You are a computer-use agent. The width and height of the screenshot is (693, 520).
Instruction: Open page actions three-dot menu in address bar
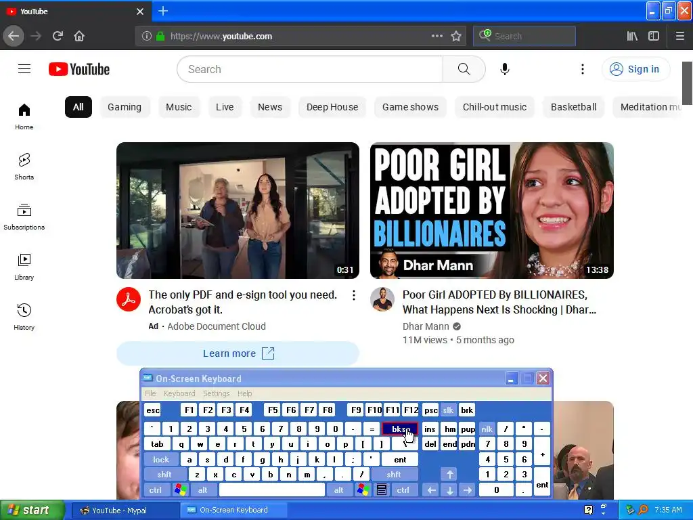pyautogui.click(x=437, y=37)
